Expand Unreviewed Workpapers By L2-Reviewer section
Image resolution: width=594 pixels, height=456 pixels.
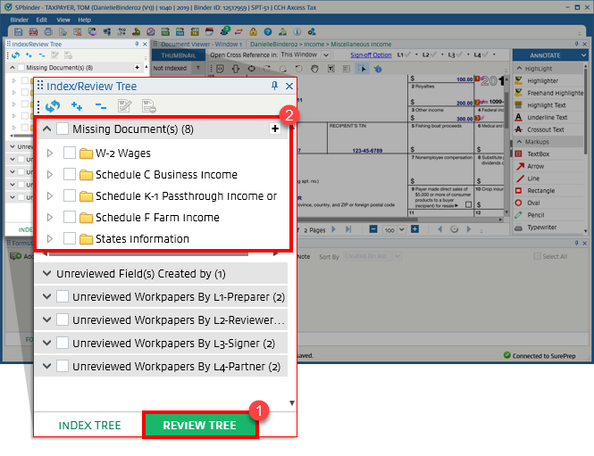pos(47,319)
